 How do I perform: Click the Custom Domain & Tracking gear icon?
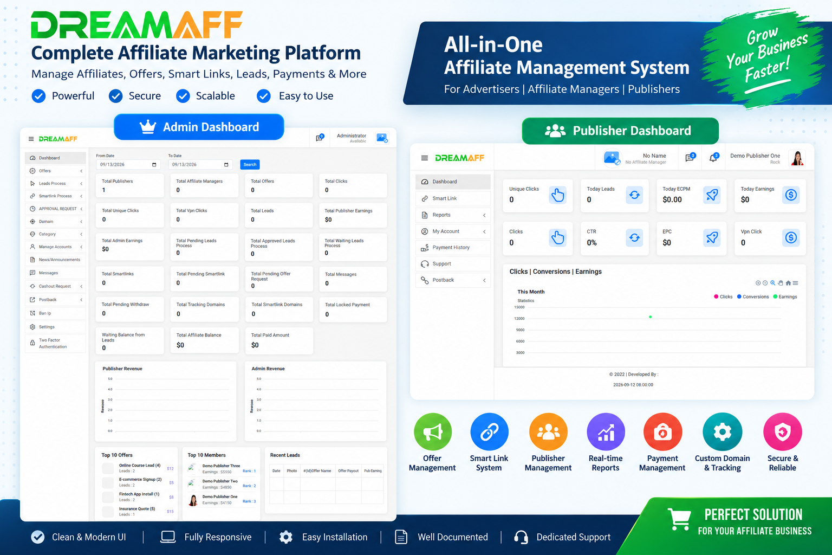click(x=722, y=432)
